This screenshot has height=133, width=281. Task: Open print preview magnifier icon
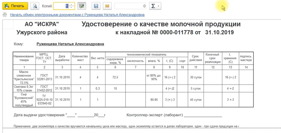pyautogui.click(x=35, y=6)
